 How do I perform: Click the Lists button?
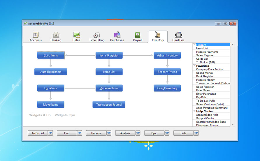point(183,133)
